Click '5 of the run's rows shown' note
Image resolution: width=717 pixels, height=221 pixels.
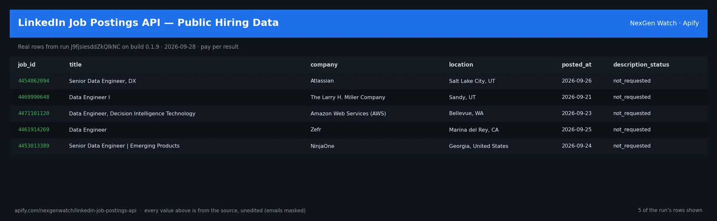[x=670, y=210]
